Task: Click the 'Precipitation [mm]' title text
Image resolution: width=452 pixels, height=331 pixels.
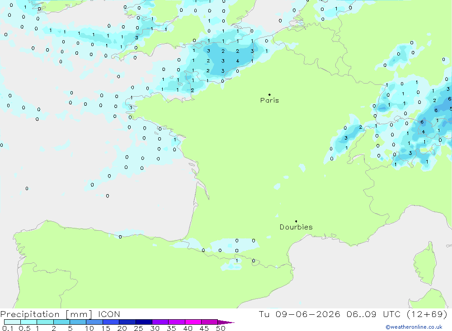Action: 46,314
